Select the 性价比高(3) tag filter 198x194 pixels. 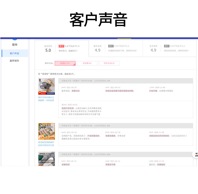[x=109, y=63]
